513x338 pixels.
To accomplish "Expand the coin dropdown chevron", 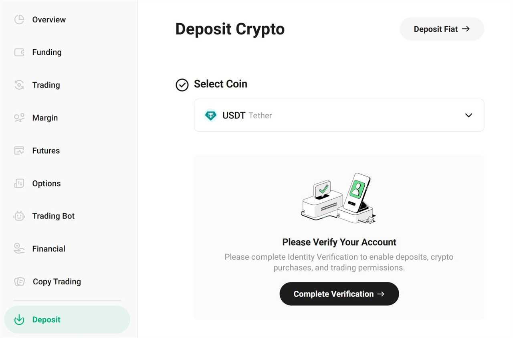I will tap(469, 115).
